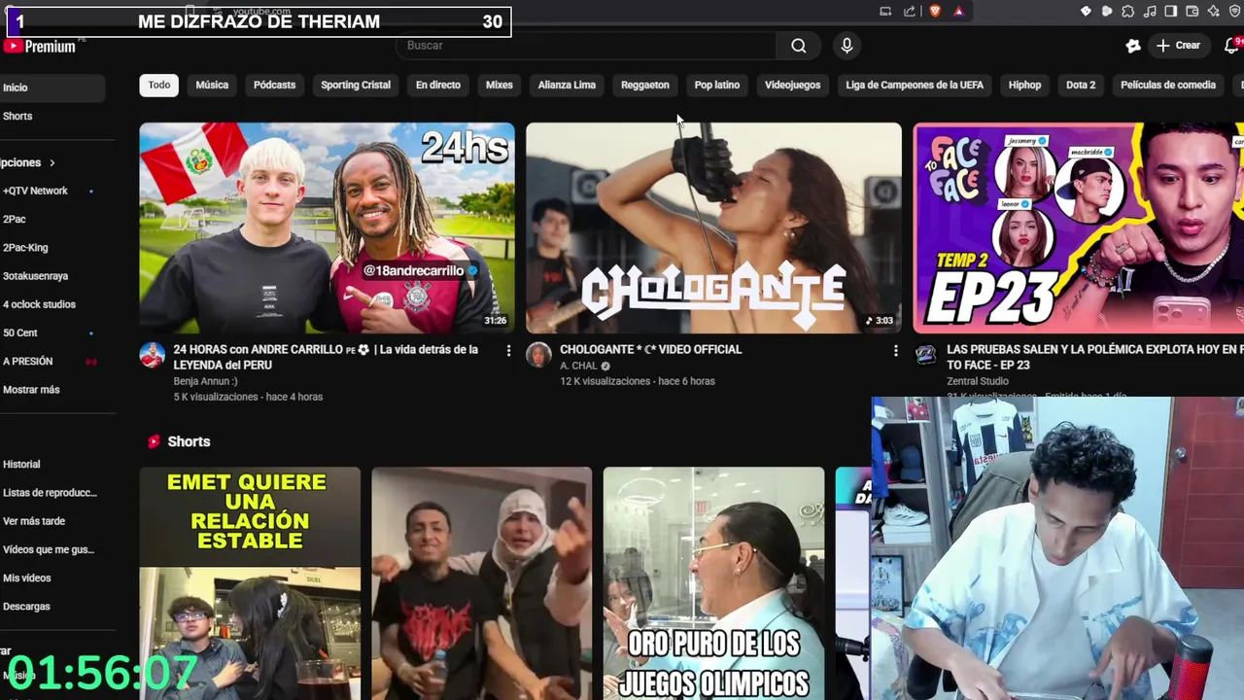Open Vídeos que me gustan

click(49, 549)
